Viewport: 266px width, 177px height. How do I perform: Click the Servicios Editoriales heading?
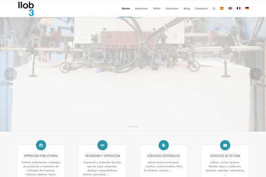tap(164, 156)
